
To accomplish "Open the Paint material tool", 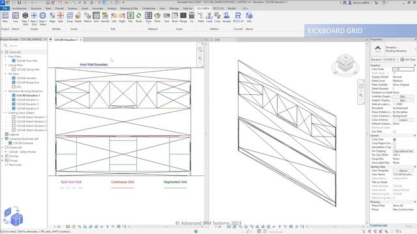I will point(158,17).
